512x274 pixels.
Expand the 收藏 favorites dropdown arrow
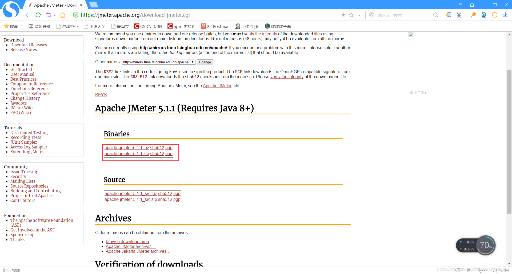(x=22, y=26)
